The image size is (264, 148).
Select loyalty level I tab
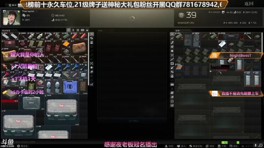click(73, 30)
